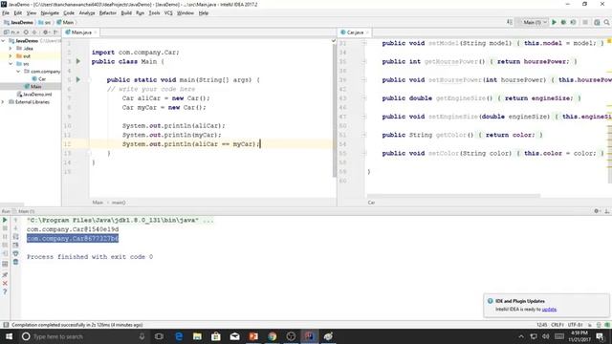Screen dimensions: 612x344
Task: Open File Explorer from taskbar
Action: click(197, 336)
